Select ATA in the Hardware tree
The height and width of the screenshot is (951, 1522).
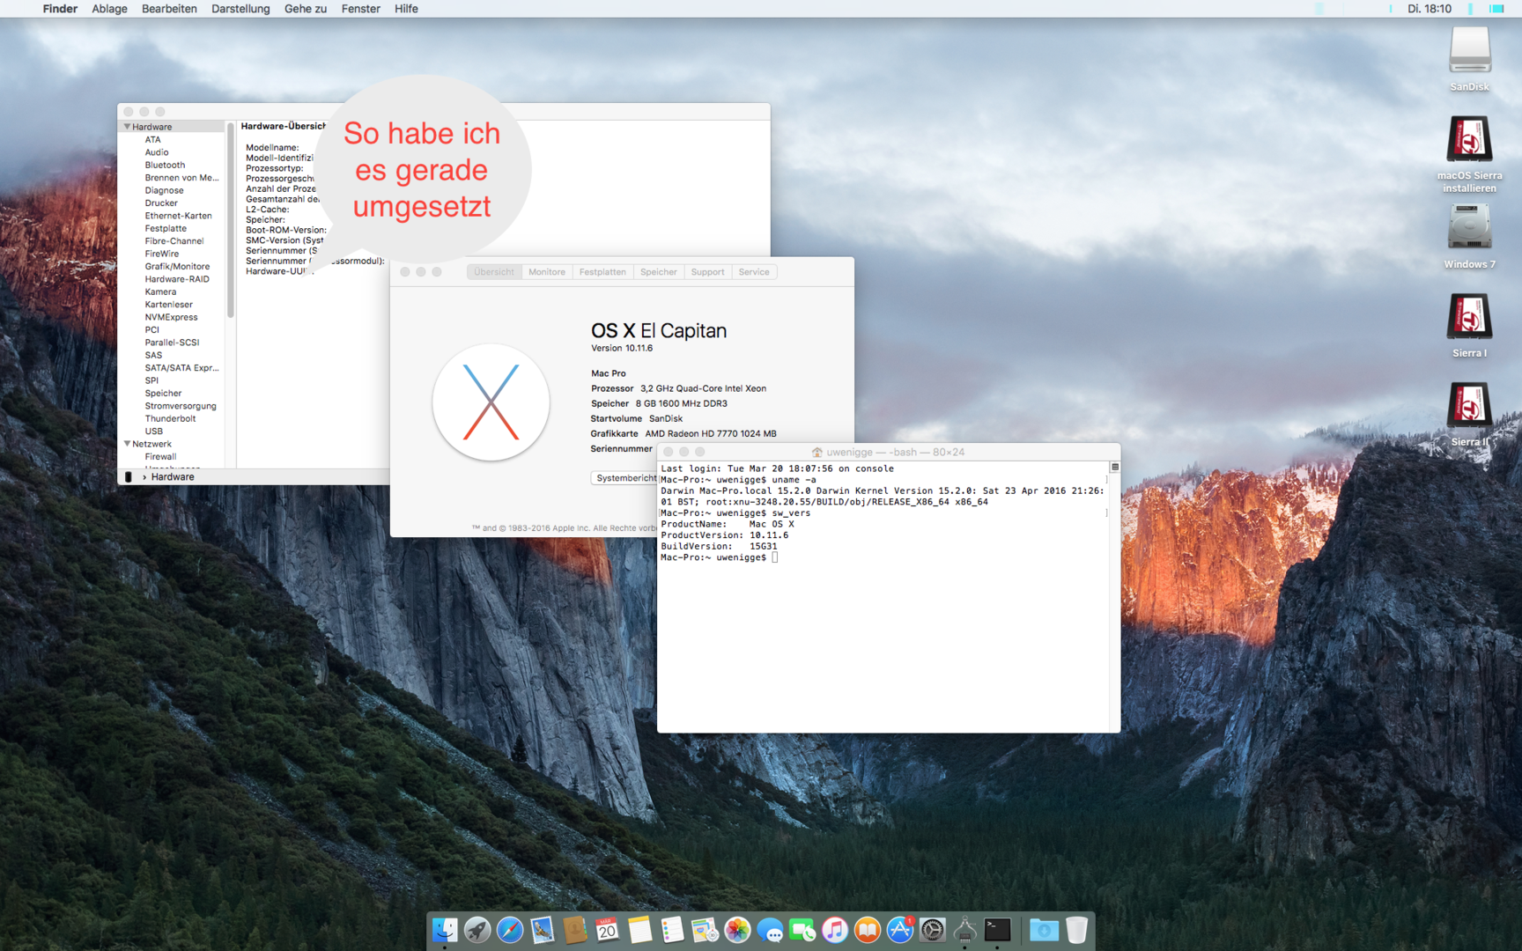coord(153,140)
